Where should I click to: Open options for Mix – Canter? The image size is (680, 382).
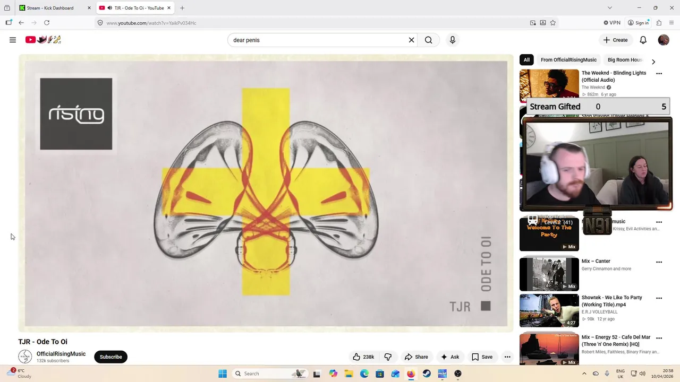[x=659, y=262]
